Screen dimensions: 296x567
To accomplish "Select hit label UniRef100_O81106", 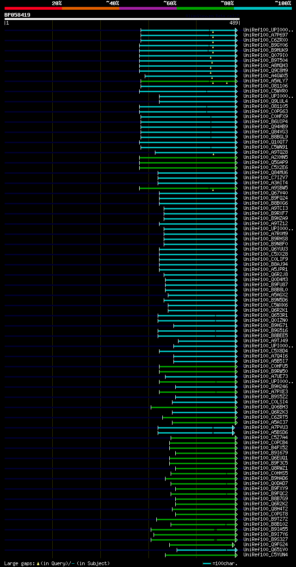I will [x=265, y=86].
